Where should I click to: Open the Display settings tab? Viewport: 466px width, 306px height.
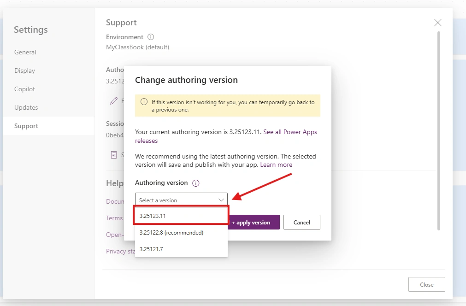tap(49, 71)
